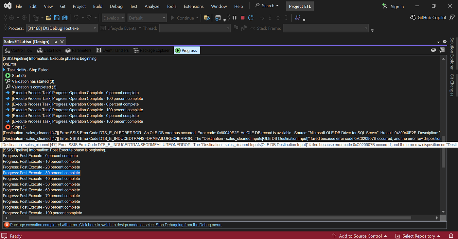Image resolution: width=458 pixels, height=239 pixels.
Task: Select the Progress tab
Action: click(187, 50)
